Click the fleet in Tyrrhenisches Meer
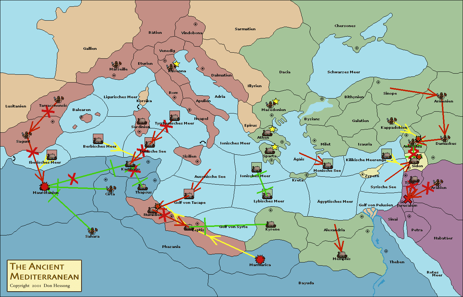463x297 pixels. (x=174, y=116)
